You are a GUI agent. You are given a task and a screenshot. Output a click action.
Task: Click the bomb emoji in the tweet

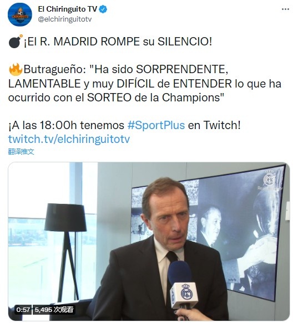16,42
